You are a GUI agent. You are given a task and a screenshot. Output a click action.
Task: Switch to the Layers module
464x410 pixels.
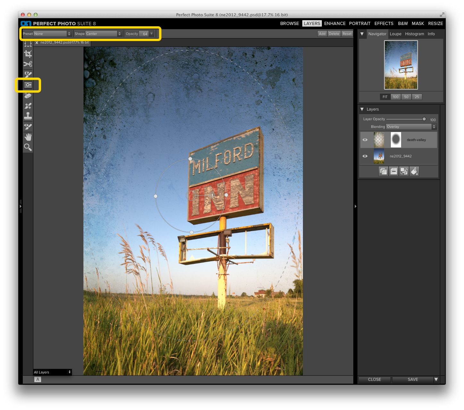pos(312,23)
